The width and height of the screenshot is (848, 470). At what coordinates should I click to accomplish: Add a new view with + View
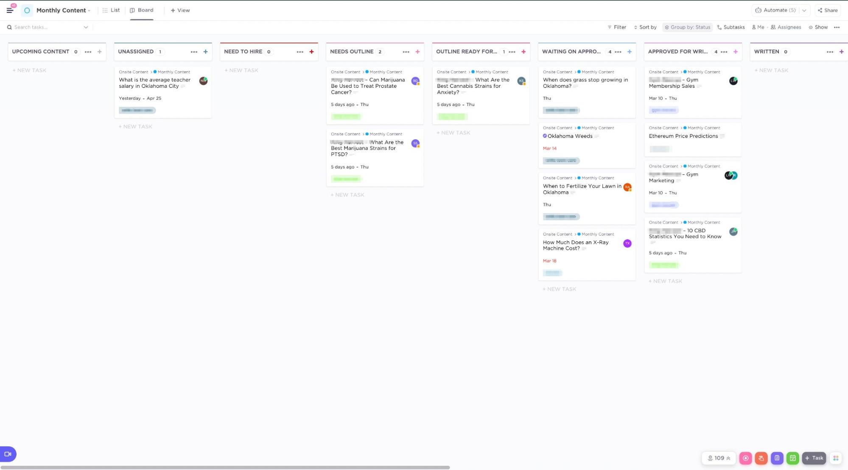[180, 10]
